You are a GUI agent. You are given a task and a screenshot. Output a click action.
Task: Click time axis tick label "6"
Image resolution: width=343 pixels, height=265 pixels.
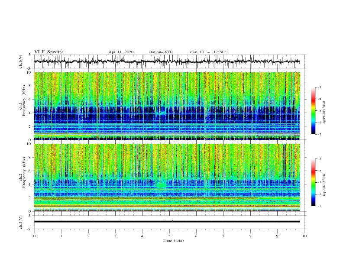click(197, 236)
